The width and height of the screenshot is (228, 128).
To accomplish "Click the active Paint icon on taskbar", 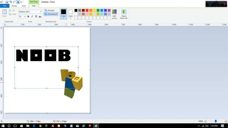I will tap(96, 126).
